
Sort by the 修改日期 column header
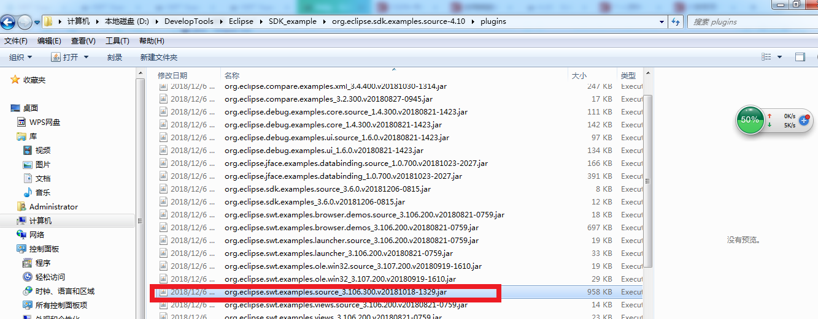point(172,75)
